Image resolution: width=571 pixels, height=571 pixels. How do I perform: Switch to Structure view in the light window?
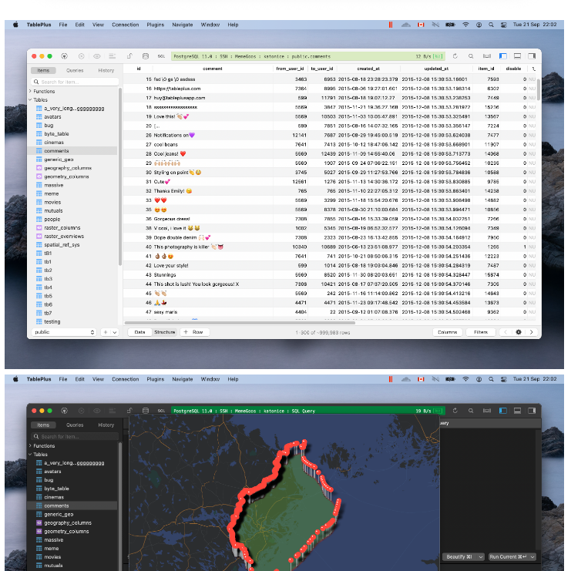click(165, 332)
